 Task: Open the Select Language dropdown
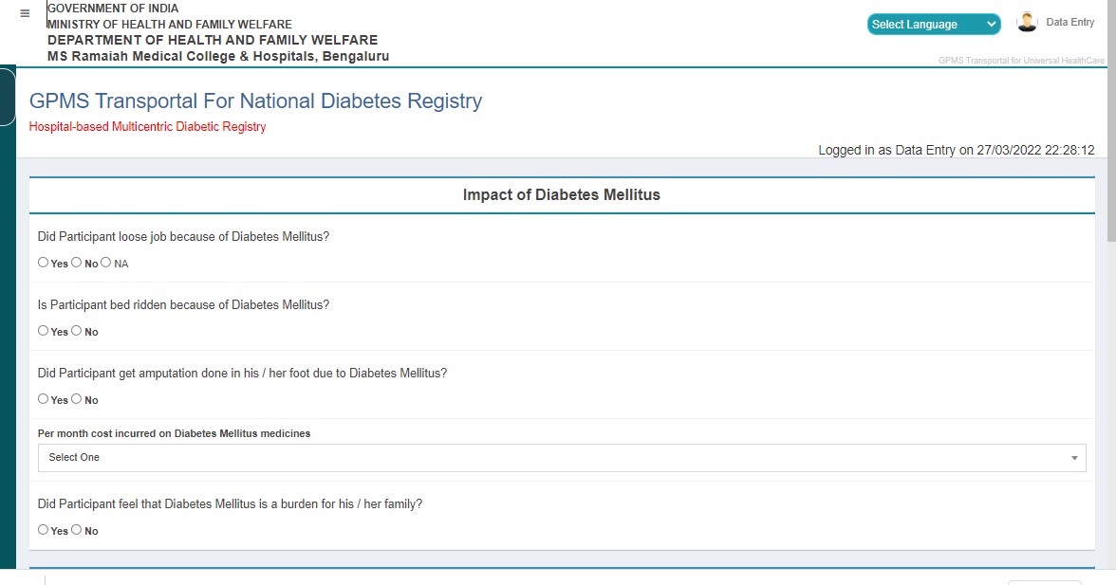[x=933, y=24]
